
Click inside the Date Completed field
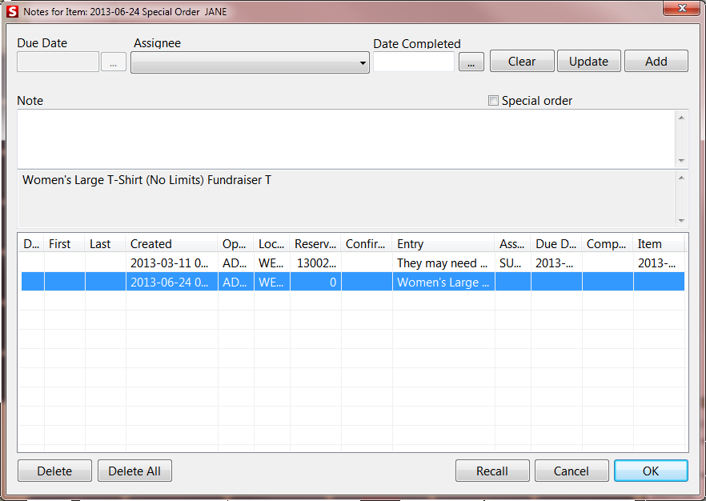[413, 61]
